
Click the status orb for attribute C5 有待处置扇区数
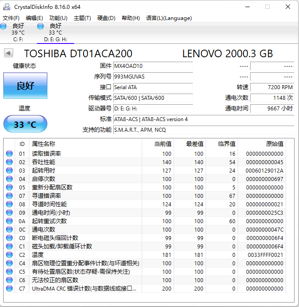pos(9,272)
